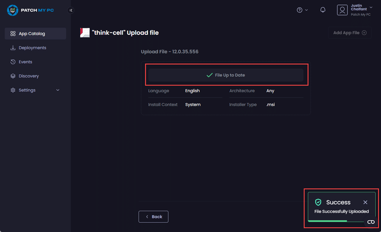Toggle the link icon on the Success toast
The image size is (381, 232).
pos(370,222)
